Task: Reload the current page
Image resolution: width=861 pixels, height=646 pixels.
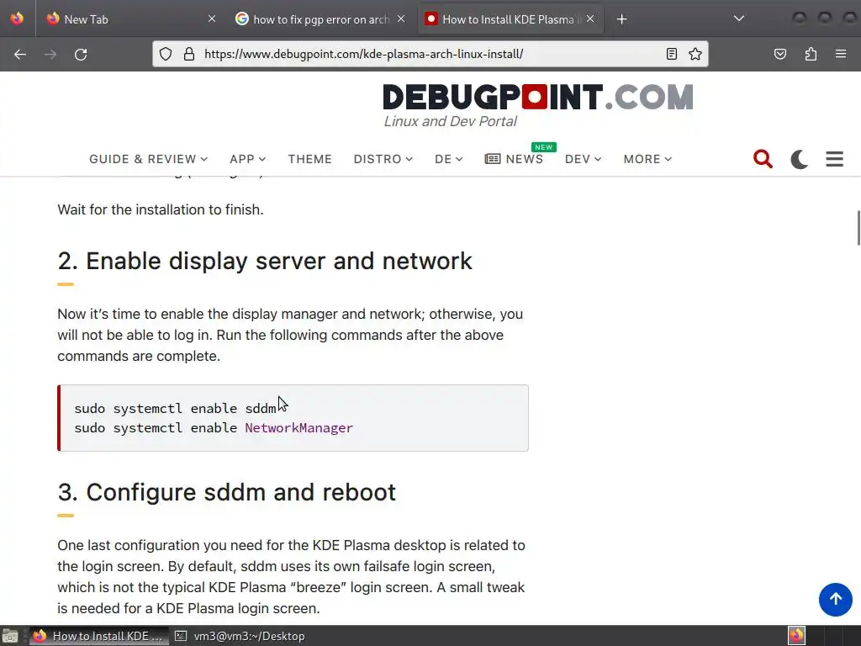Action: click(x=81, y=55)
